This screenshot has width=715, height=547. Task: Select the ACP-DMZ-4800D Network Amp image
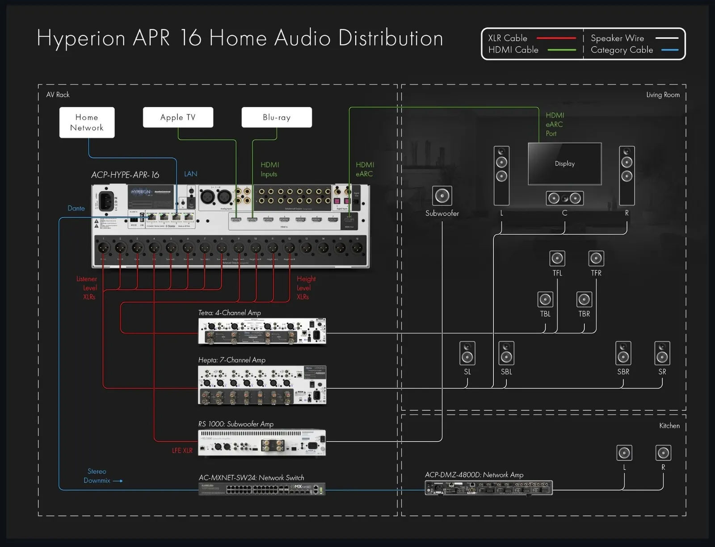[489, 488]
